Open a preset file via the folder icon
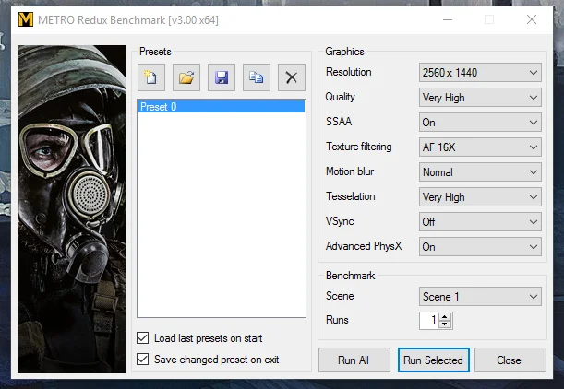The width and height of the screenshot is (564, 389). (x=186, y=77)
